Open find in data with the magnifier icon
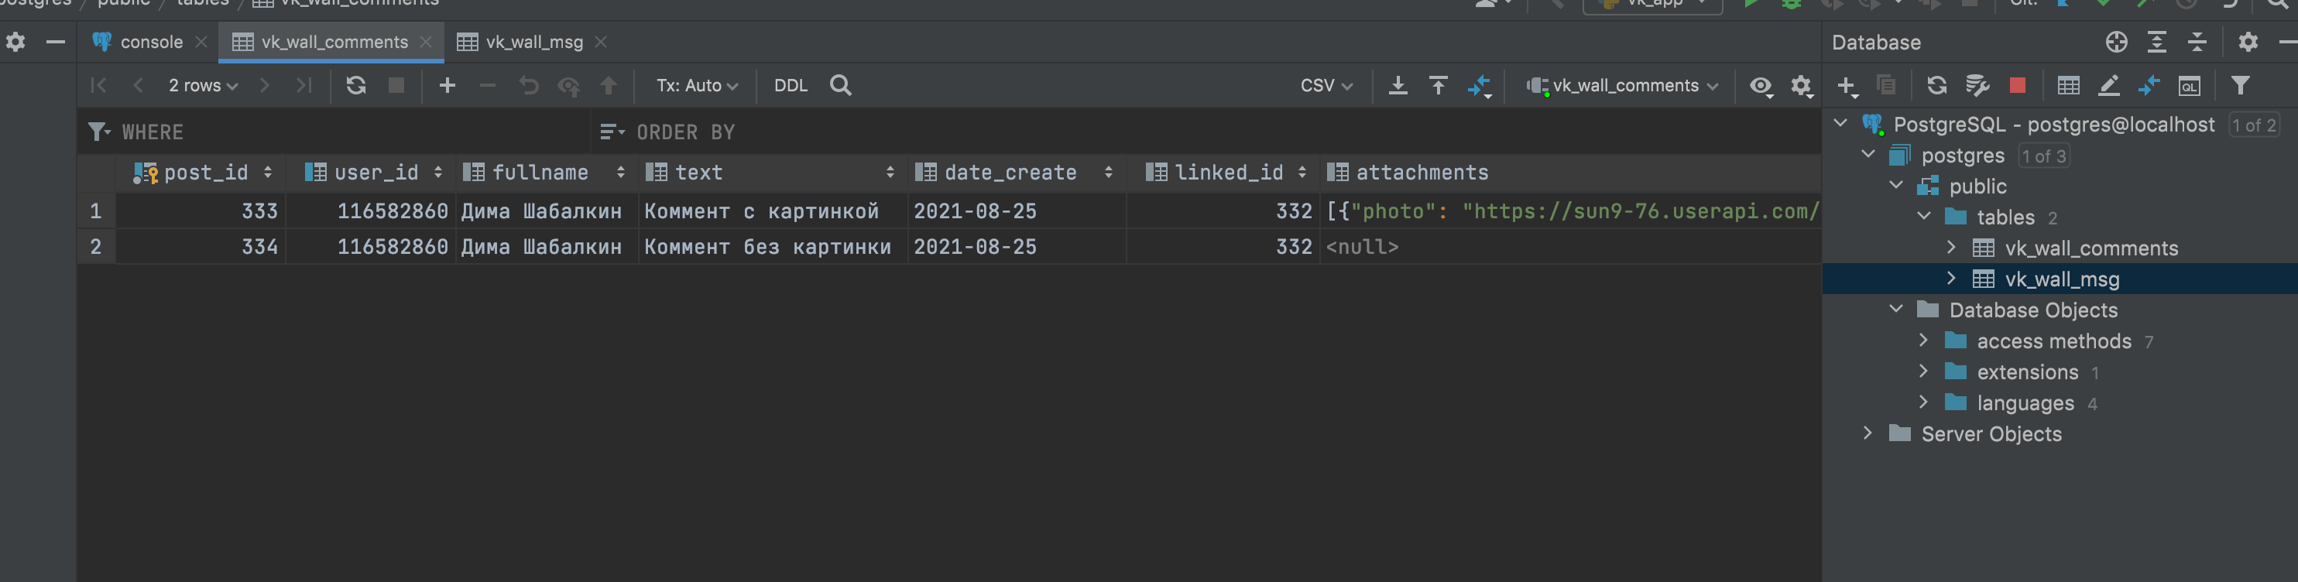Viewport: 2298px width, 582px height. (x=839, y=86)
